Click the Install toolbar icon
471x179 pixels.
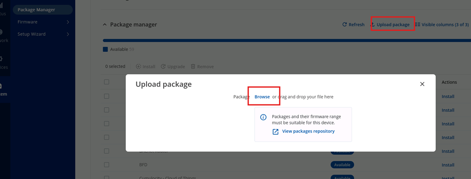pyautogui.click(x=139, y=66)
